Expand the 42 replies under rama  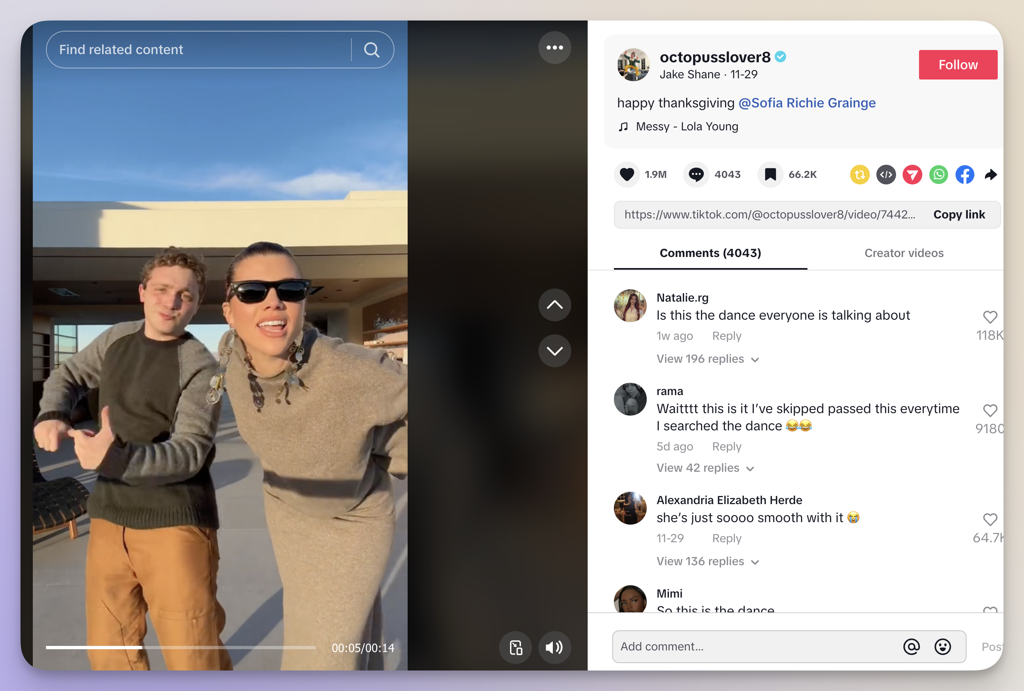698,468
